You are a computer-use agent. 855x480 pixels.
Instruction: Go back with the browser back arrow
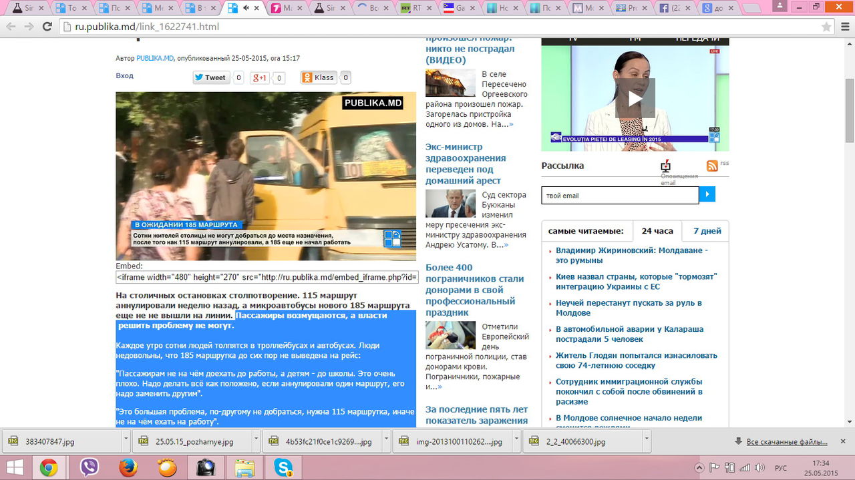click(11, 27)
